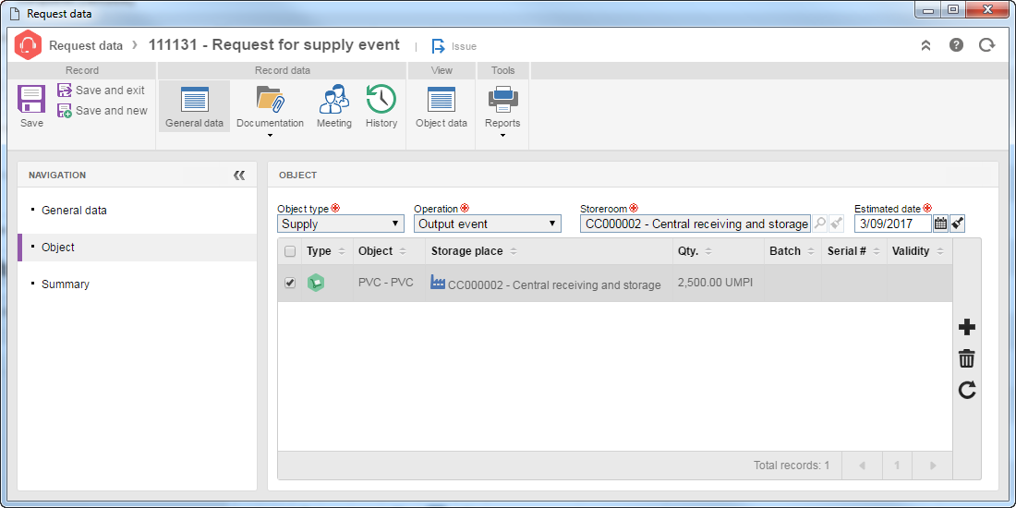The height and width of the screenshot is (508, 1016).
Task: Collapse the ribbon with double chevron
Action: coord(925,45)
